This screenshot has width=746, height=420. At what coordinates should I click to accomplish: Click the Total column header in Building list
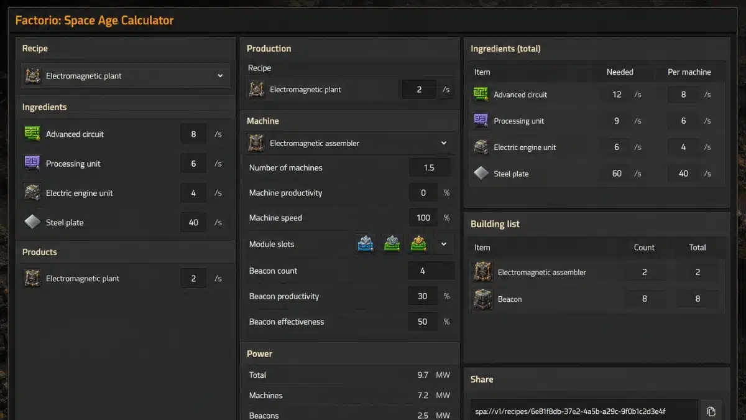[698, 248]
